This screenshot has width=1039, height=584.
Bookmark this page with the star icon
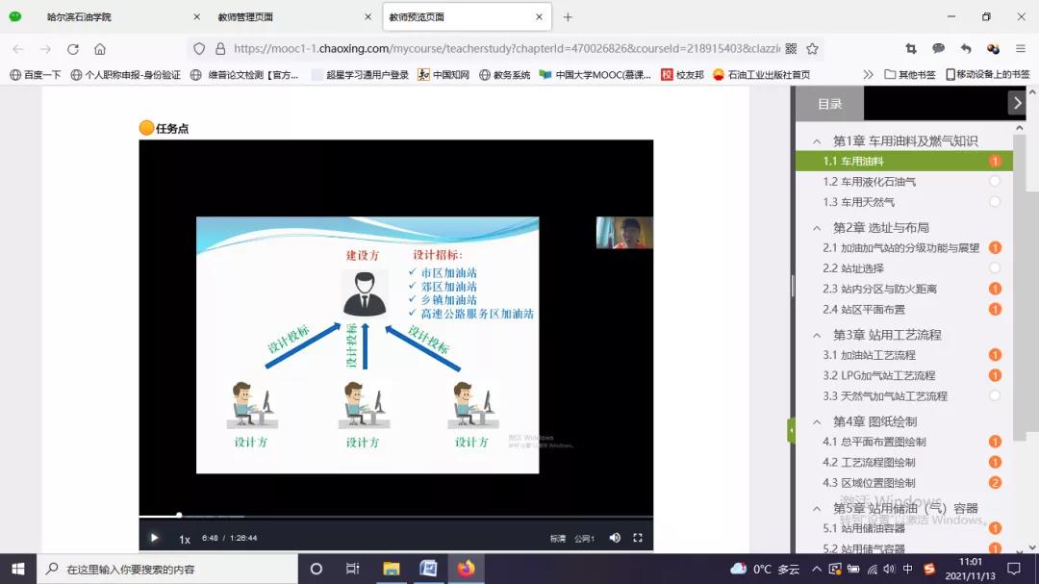tap(812, 49)
